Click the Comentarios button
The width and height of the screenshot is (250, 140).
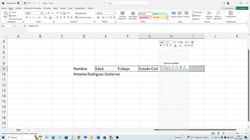(228, 8)
